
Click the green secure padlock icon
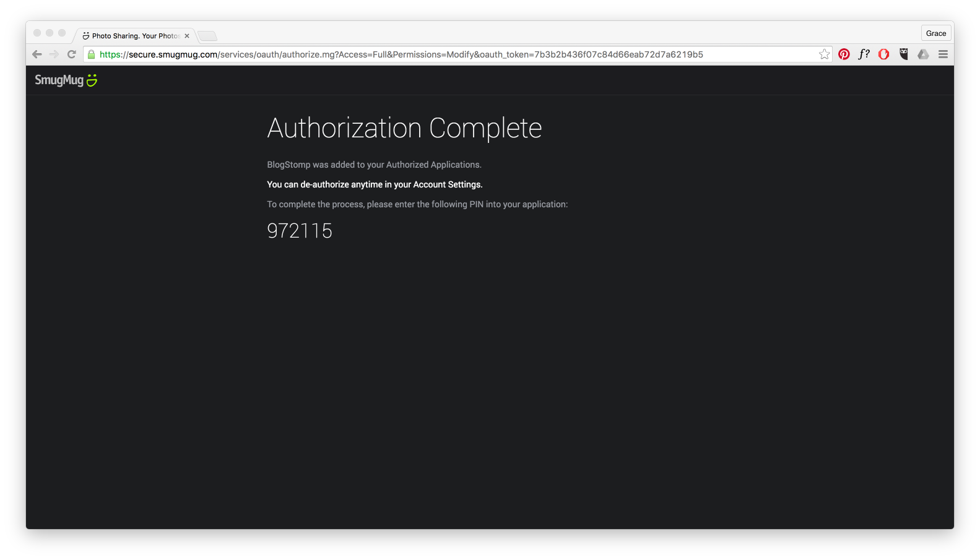click(92, 54)
